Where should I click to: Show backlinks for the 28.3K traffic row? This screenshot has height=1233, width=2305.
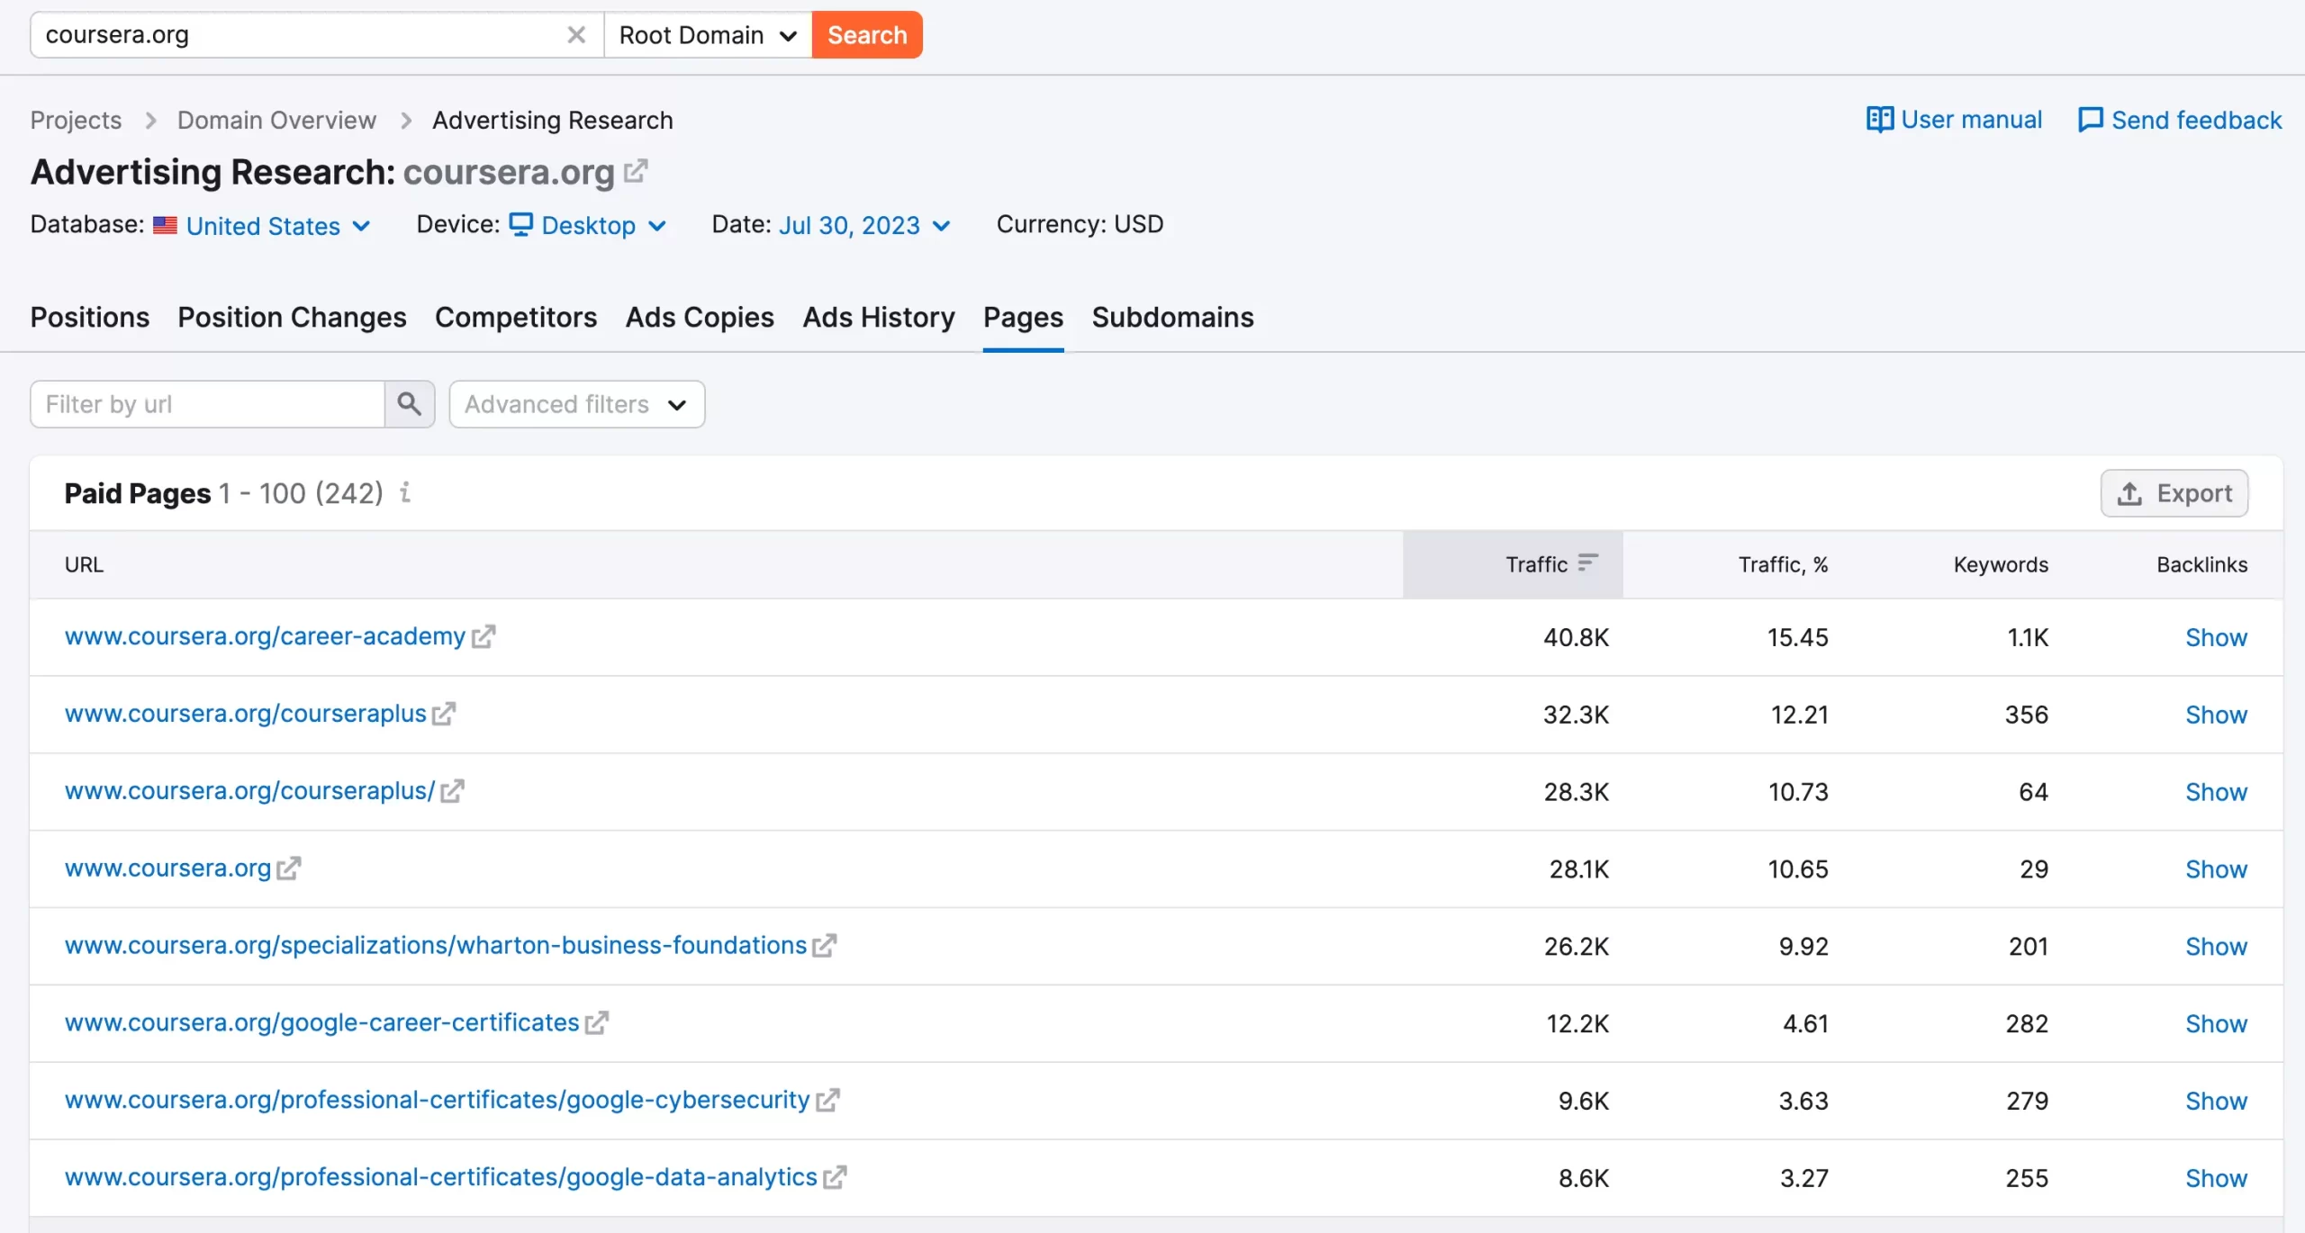coord(2216,793)
